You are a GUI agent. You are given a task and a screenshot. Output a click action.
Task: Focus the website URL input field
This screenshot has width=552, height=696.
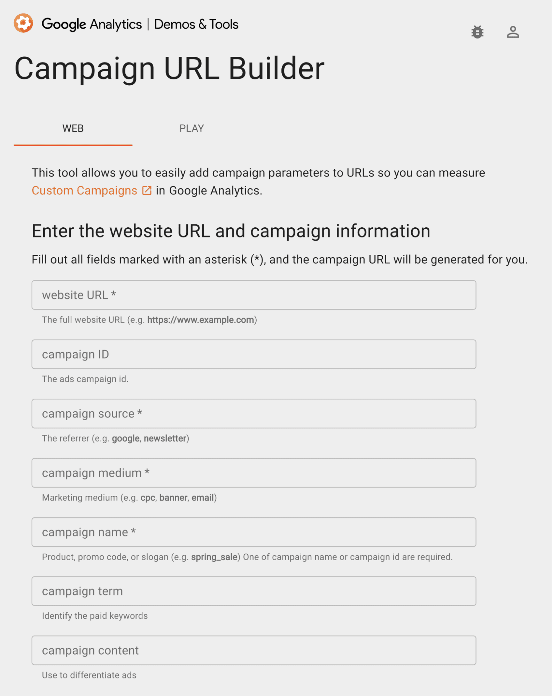254,295
